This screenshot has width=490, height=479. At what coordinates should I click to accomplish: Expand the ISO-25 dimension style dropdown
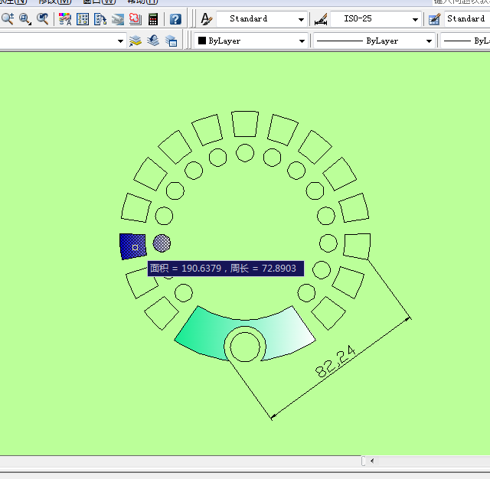click(416, 19)
